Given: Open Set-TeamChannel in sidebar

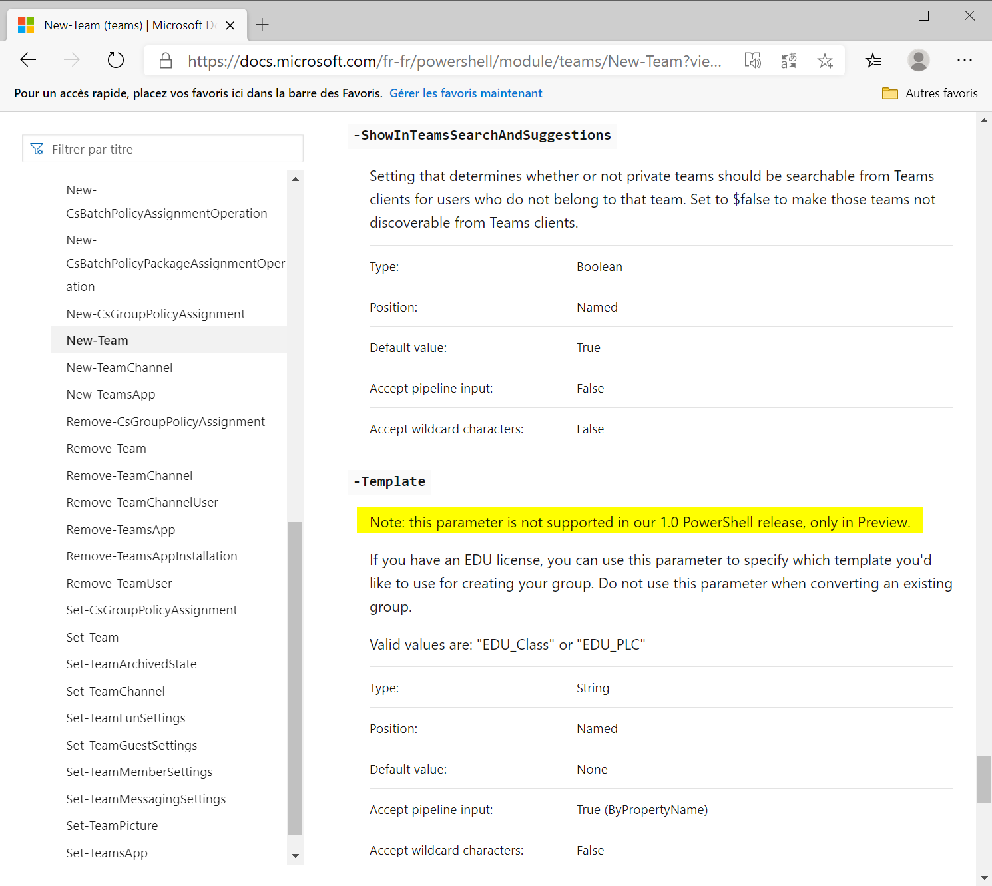Looking at the screenshot, I should (115, 692).
